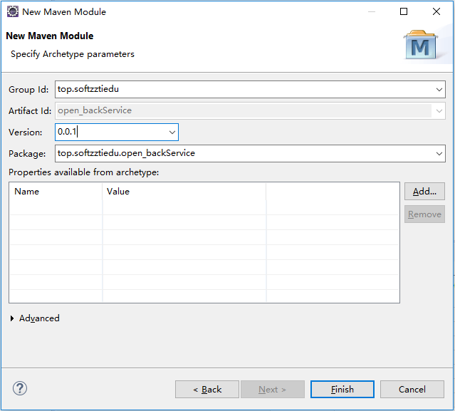Click the first empty row of the properties table
This screenshot has height=411, width=455.
coord(204,207)
